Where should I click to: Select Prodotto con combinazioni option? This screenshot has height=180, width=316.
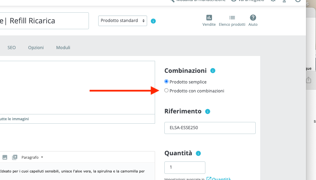coord(166,91)
